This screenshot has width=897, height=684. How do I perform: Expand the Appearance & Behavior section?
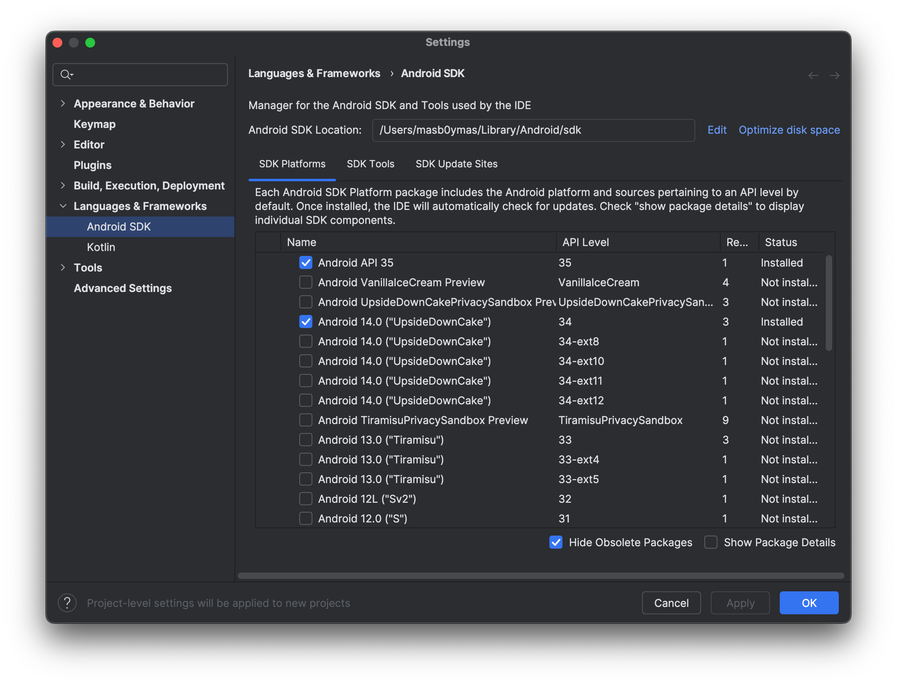(64, 103)
